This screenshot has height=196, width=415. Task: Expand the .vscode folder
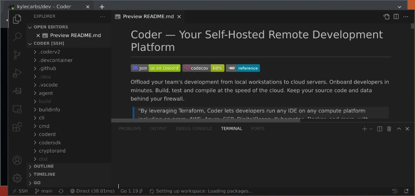[x=69, y=85]
